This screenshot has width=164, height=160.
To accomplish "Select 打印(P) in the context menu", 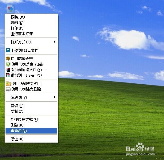I will [x=31, y=28].
